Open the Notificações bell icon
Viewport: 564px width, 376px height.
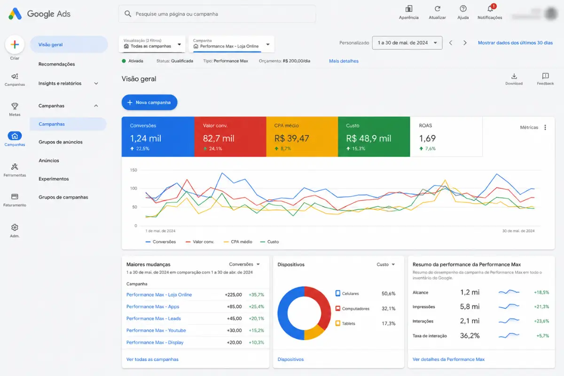[x=490, y=8]
